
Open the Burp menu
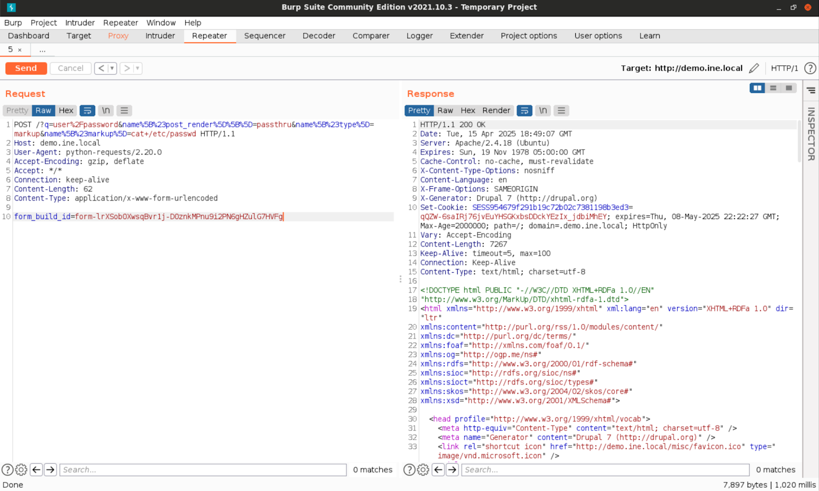click(13, 23)
